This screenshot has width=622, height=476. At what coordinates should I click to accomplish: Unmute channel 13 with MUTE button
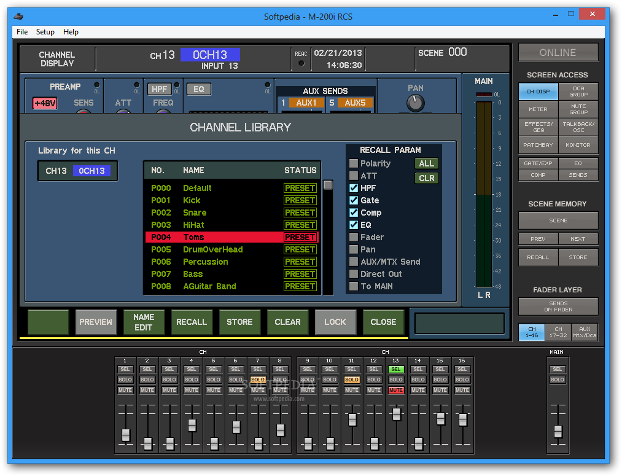click(x=395, y=391)
